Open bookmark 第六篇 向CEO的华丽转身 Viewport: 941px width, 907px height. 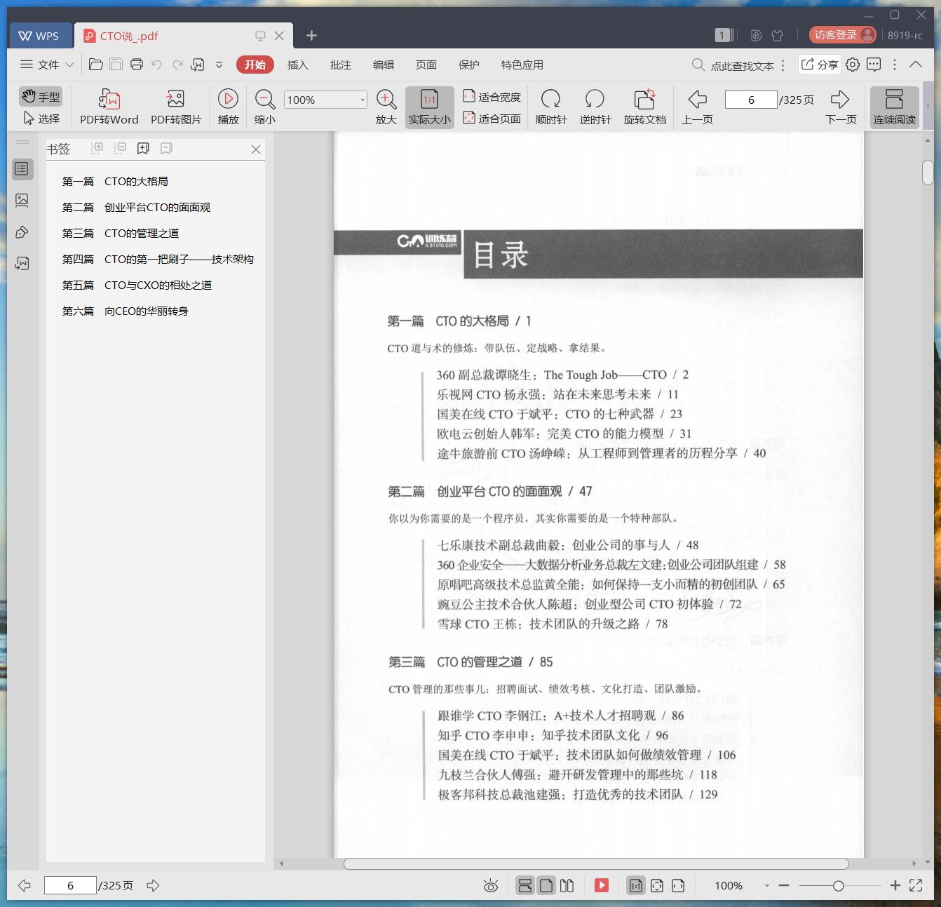126,311
